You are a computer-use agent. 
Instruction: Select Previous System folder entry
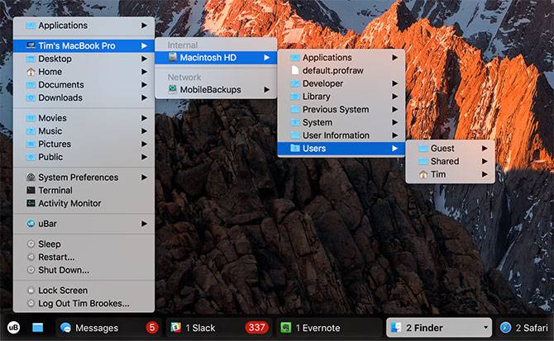[341, 110]
